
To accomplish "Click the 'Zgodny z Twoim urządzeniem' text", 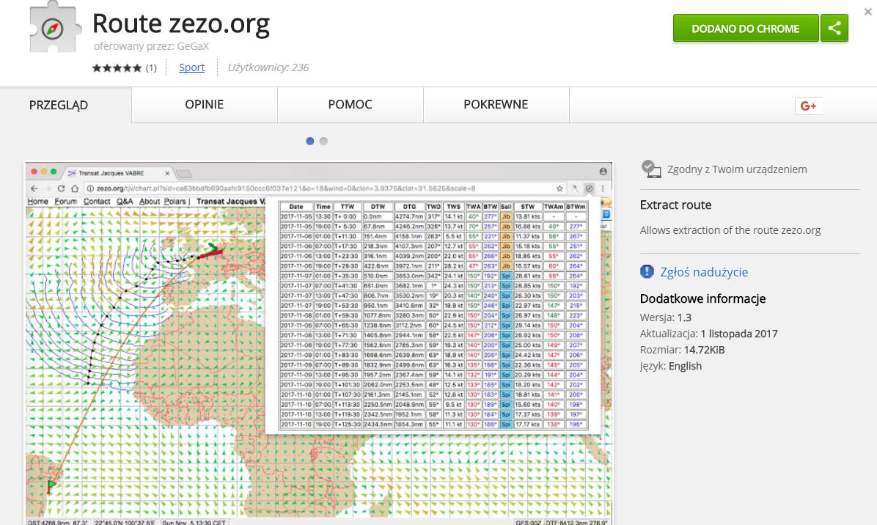I will [x=737, y=169].
